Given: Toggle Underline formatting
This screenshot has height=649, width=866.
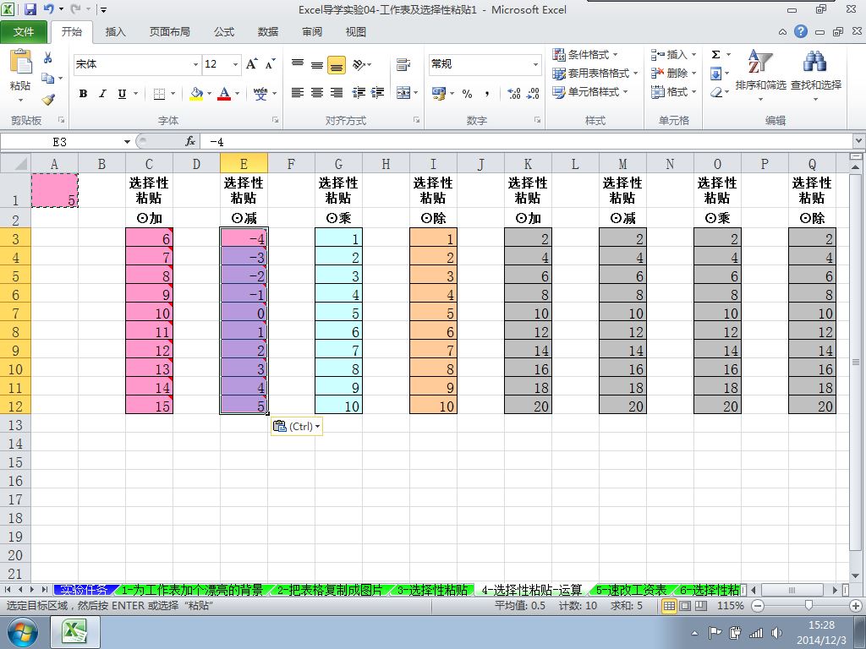Looking at the screenshot, I should [x=122, y=94].
